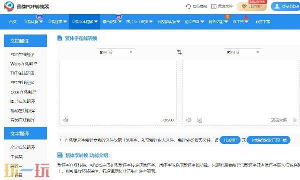Click the blue download client button in notice bar
300x180 pixels.
[x=268, y=140]
